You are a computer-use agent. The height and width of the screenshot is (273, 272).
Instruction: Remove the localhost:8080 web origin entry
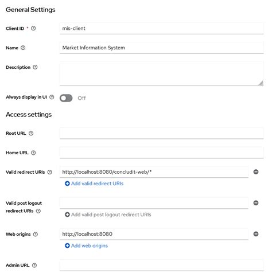[x=256, y=234]
